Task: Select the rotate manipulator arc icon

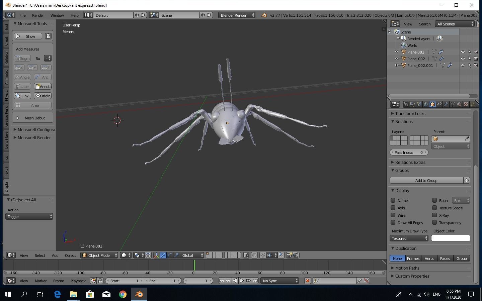Action: (x=170, y=256)
